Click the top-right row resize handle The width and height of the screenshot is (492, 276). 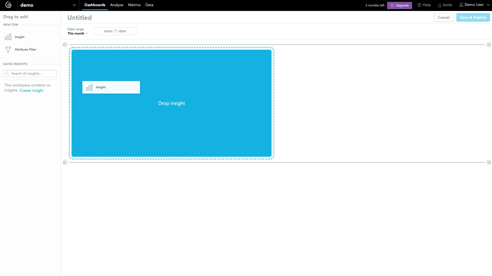489,45
